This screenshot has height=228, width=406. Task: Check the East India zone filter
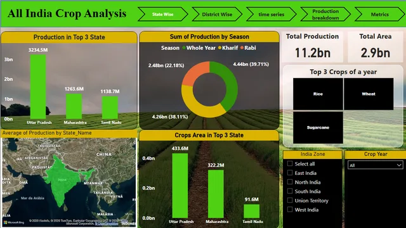pos(290,173)
